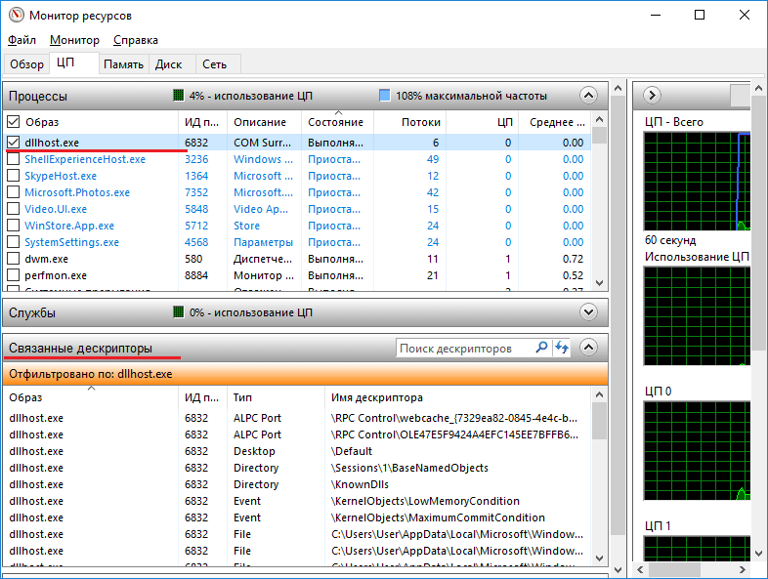Open the Справка menu
This screenshot has width=768, height=579.
(x=136, y=40)
